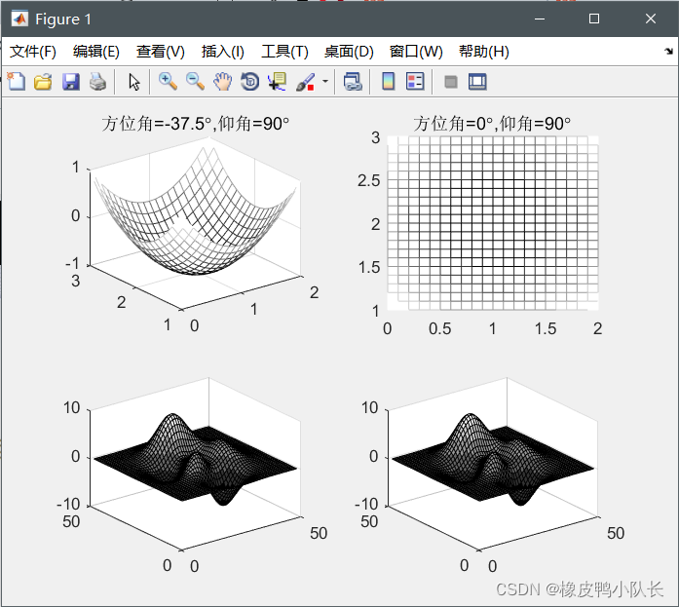Insert a legend via toolbar icon
Viewport: 679px width, 607px height.
click(x=415, y=82)
